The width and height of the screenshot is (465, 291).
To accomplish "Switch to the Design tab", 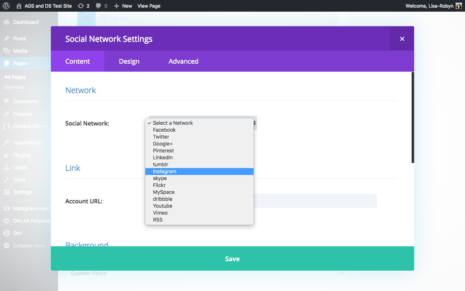I will point(129,61).
